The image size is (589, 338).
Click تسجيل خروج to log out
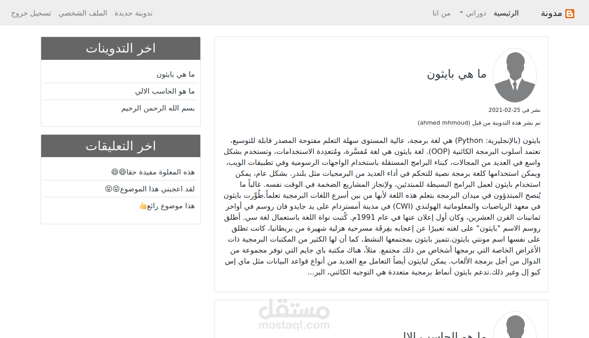pyautogui.click(x=31, y=13)
